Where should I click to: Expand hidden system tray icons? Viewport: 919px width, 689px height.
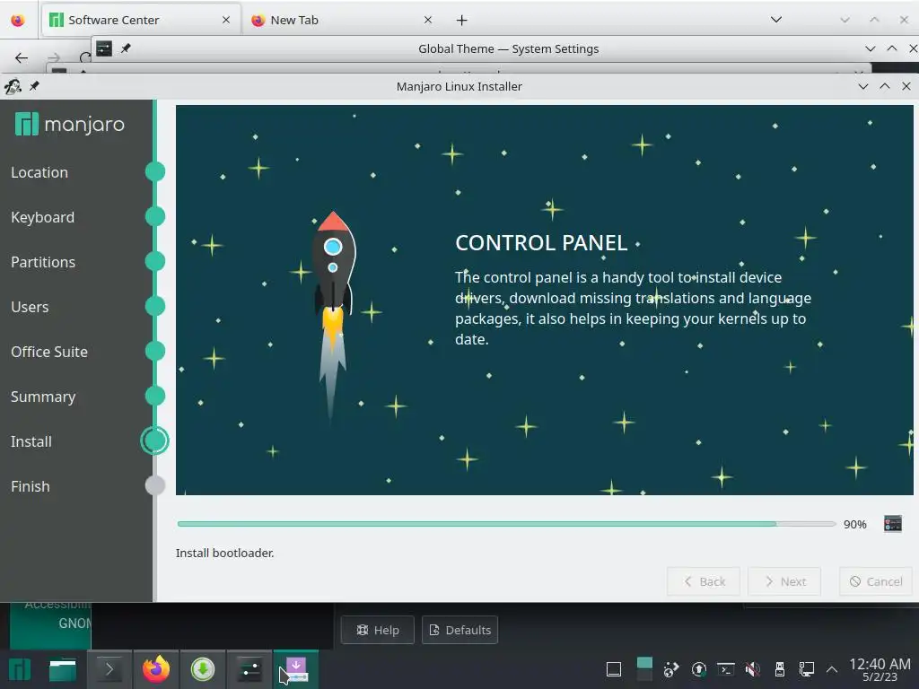pyautogui.click(x=832, y=669)
